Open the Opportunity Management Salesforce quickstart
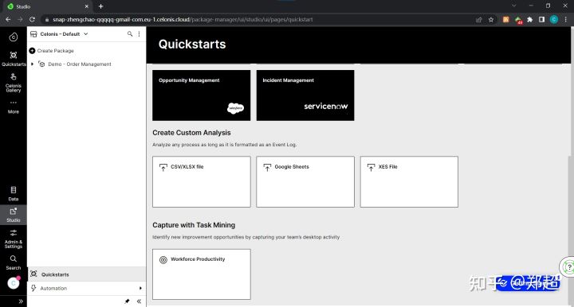Image resolution: width=574 pixels, height=307 pixels. [x=202, y=95]
